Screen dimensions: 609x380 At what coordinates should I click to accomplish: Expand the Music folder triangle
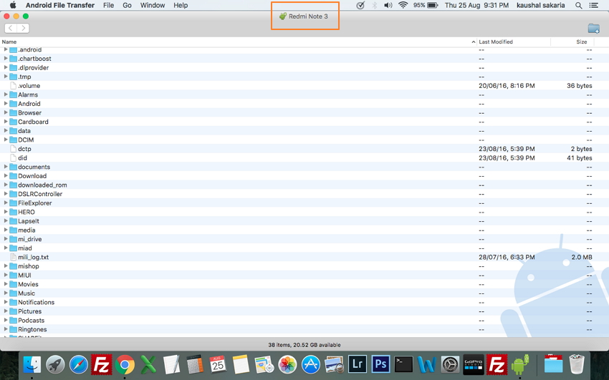(x=6, y=293)
